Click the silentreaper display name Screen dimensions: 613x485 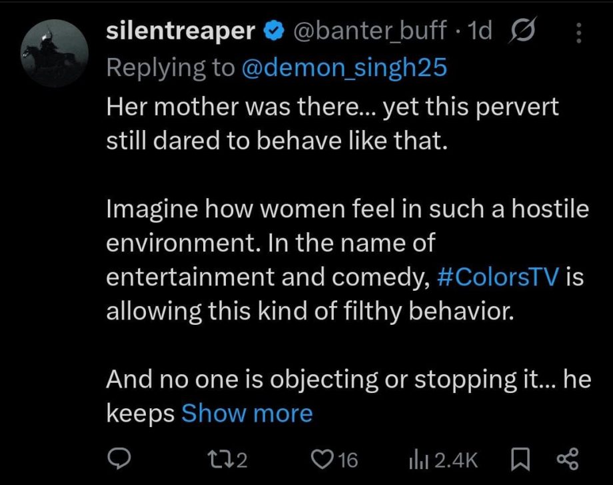click(x=181, y=31)
